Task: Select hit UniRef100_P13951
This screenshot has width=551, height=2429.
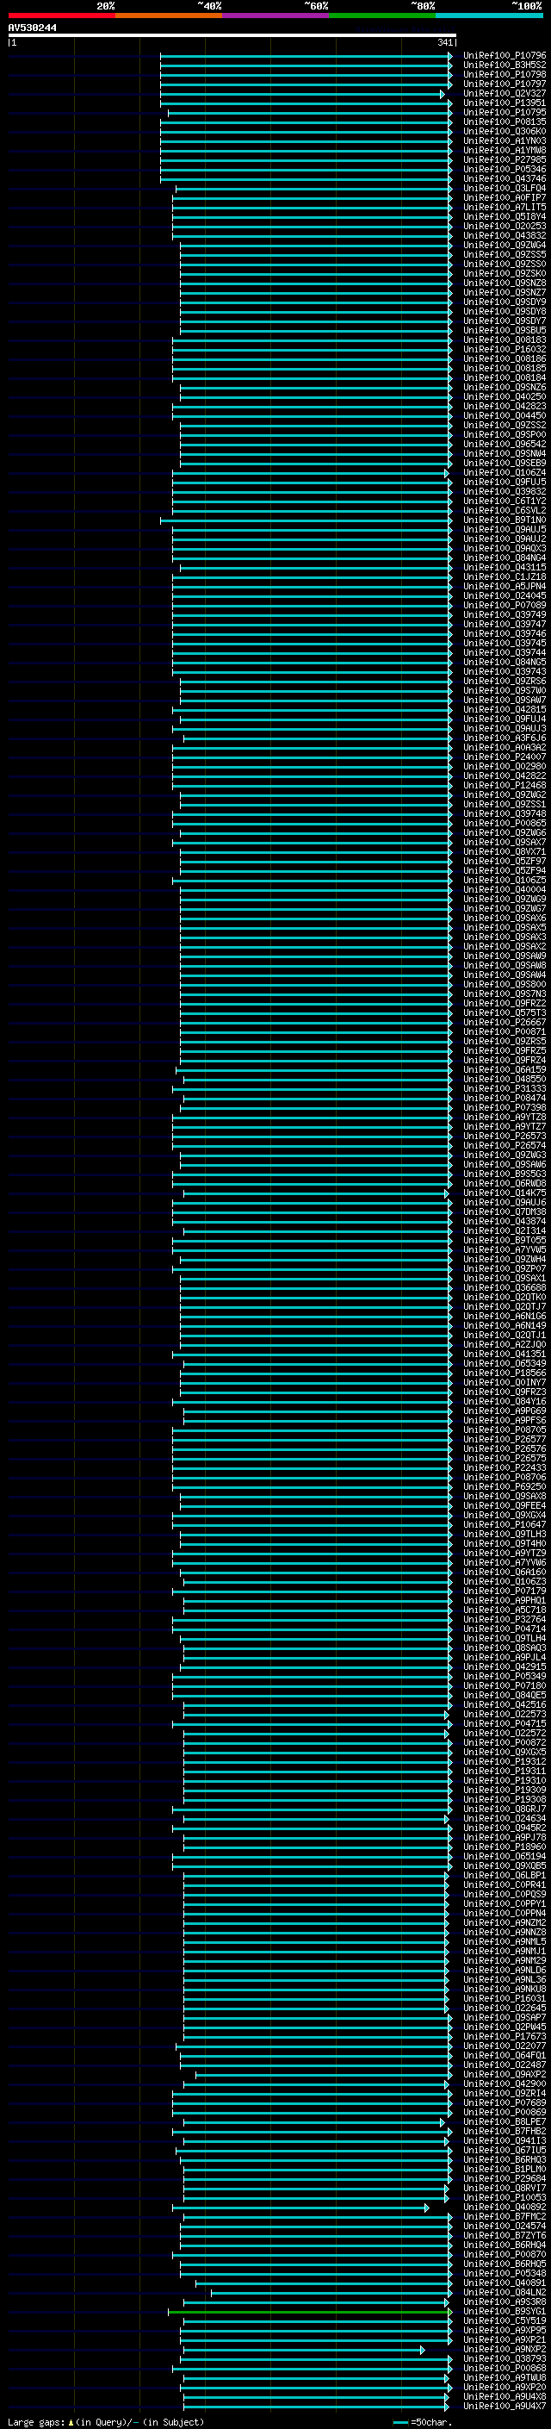Action: tap(505, 103)
